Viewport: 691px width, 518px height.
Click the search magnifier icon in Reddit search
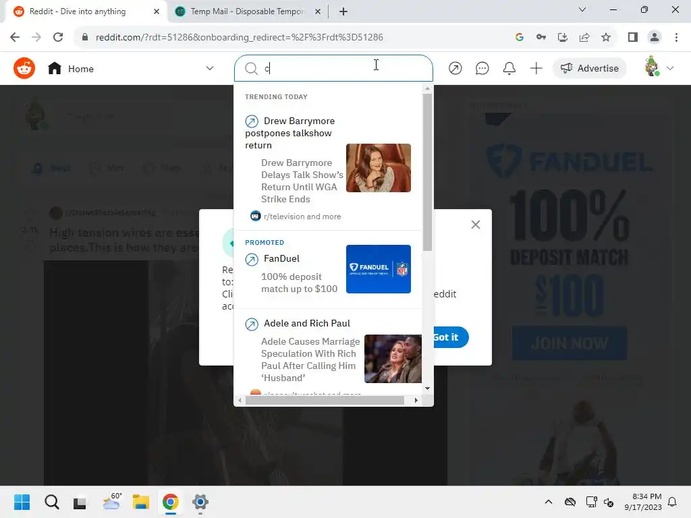[x=251, y=68]
